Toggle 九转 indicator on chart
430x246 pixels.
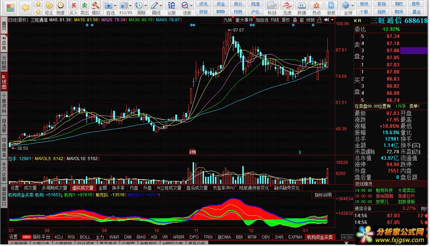pyautogui.click(x=228, y=20)
